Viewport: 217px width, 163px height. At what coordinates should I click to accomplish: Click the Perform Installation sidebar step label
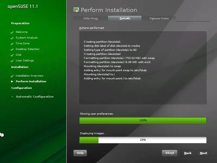(31, 81)
